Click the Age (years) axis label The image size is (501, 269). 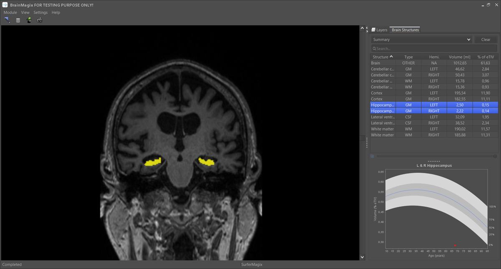point(436,255)
